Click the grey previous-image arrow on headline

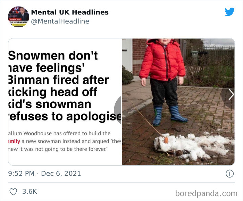[x=118, y=110]
